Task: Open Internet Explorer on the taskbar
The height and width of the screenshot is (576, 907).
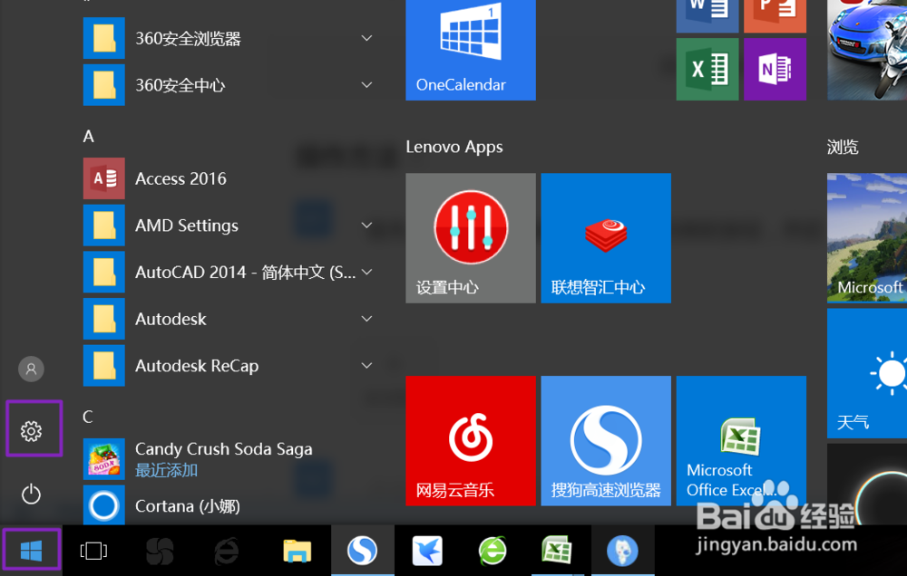Action: pos(227,551)
